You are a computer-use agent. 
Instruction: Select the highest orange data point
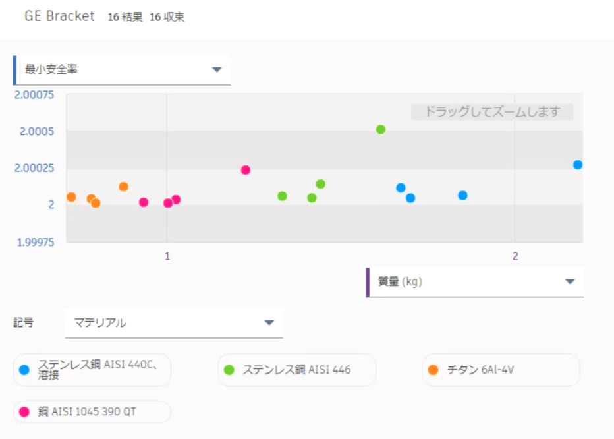click(123, 187)
